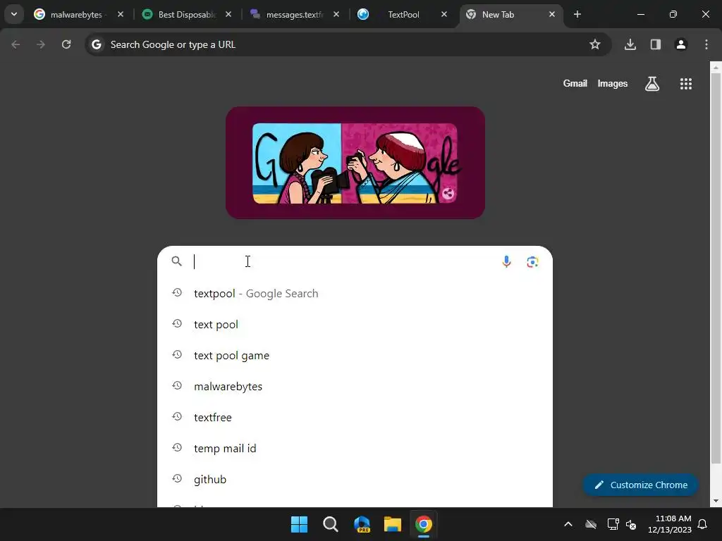
Task: Go forward with the forward arrow
Action: 41,44
